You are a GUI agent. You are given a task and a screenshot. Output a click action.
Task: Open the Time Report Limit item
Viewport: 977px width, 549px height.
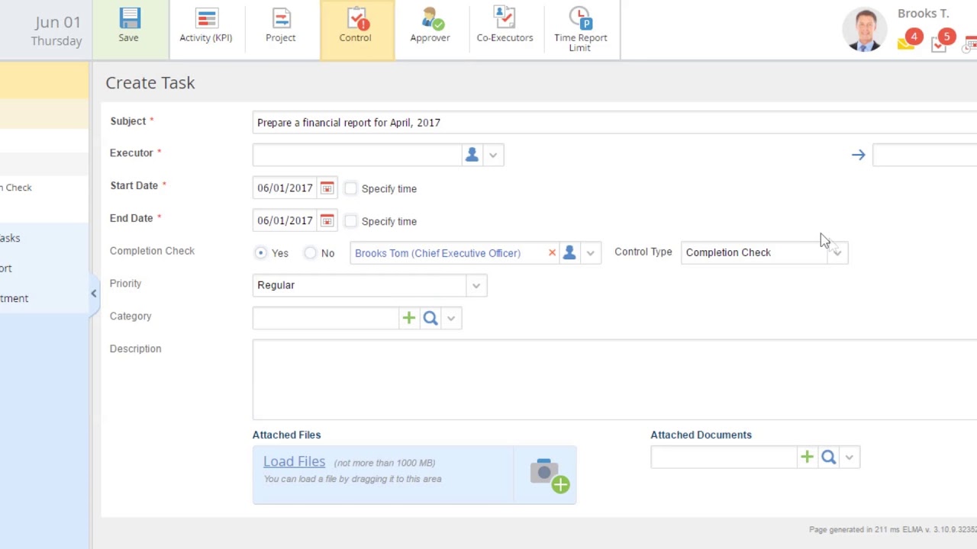[580, 29]
